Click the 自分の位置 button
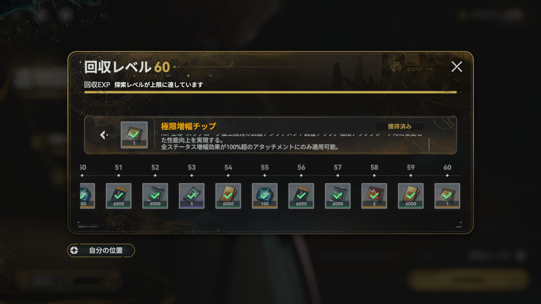Viewport: 541px width, 304px height. tap(101, 250)
